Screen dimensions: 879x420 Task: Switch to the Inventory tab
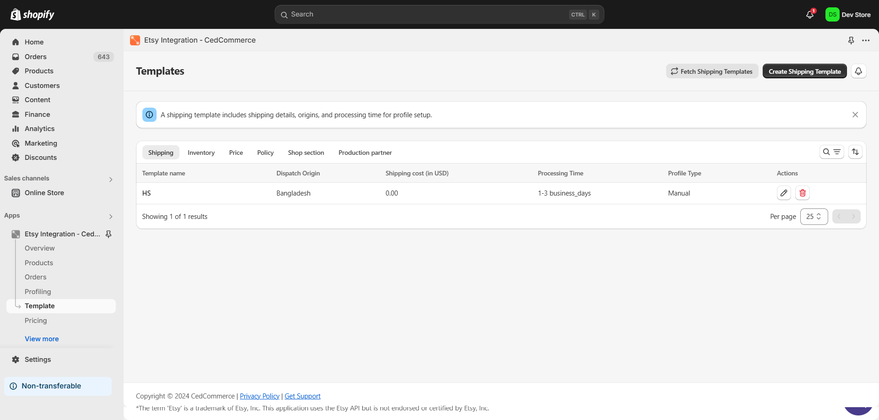click(201, 153)
